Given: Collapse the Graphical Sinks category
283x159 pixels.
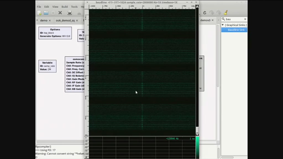Looking at the screenshot, I should click(223, 25).
